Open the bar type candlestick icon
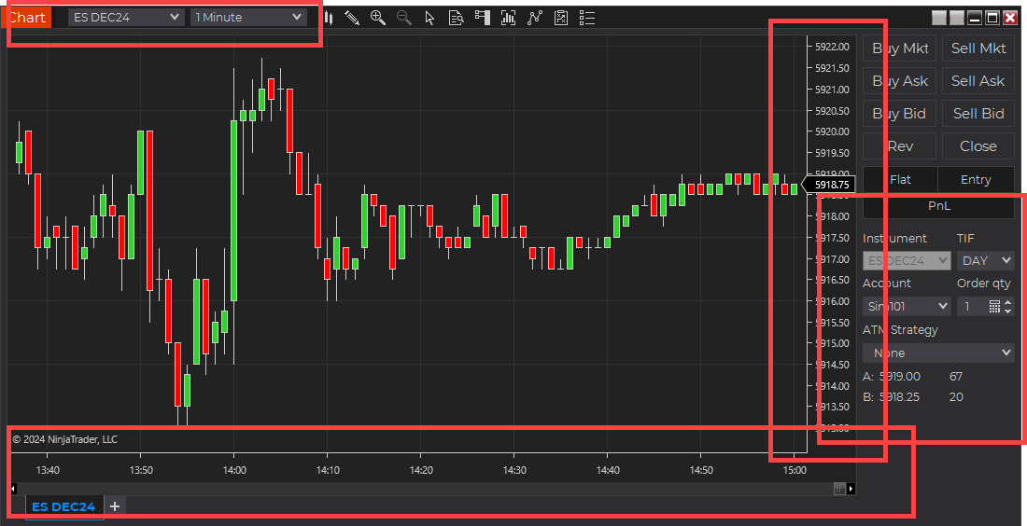The width and height of the screenshot is (1027, 526). pyautogui.click(x=328, y=18)
